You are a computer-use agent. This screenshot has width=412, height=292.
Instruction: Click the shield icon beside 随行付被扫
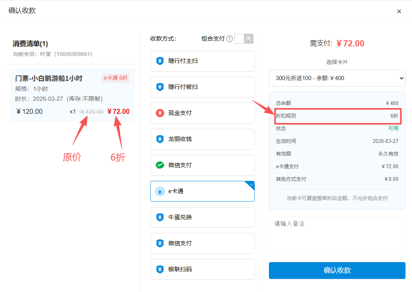(x=160, y=87)
